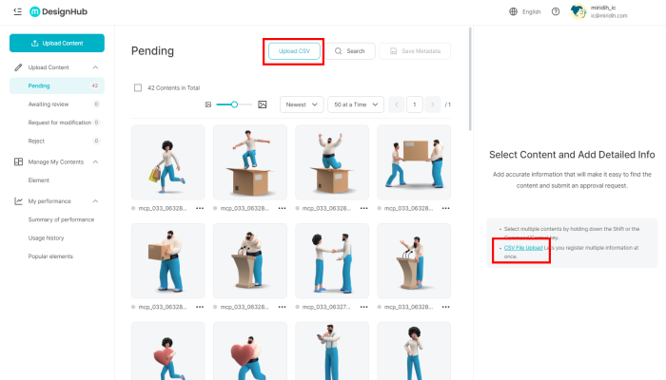Adjust the thumbnail size slider
666x380 pixels.
coord(234,104)
